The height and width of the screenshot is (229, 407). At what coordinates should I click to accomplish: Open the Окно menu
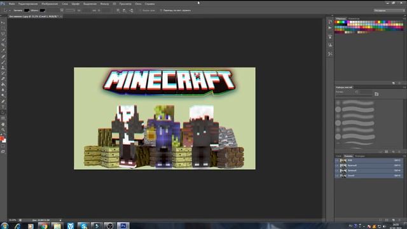tap(138, 4)
